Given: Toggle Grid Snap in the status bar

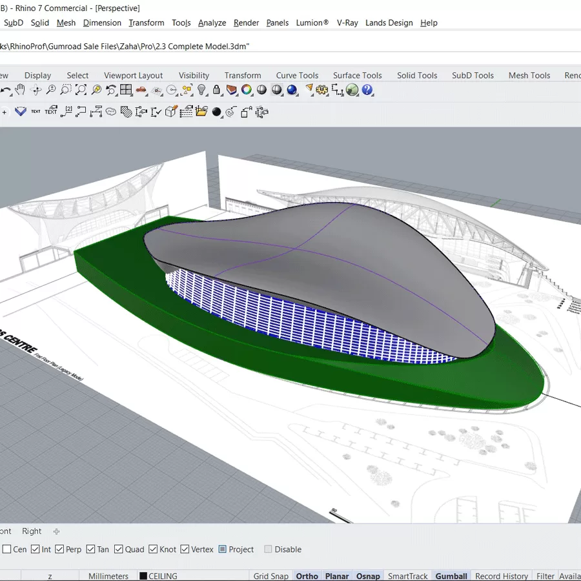Looking at the screenshot, I should click(271, 576).
